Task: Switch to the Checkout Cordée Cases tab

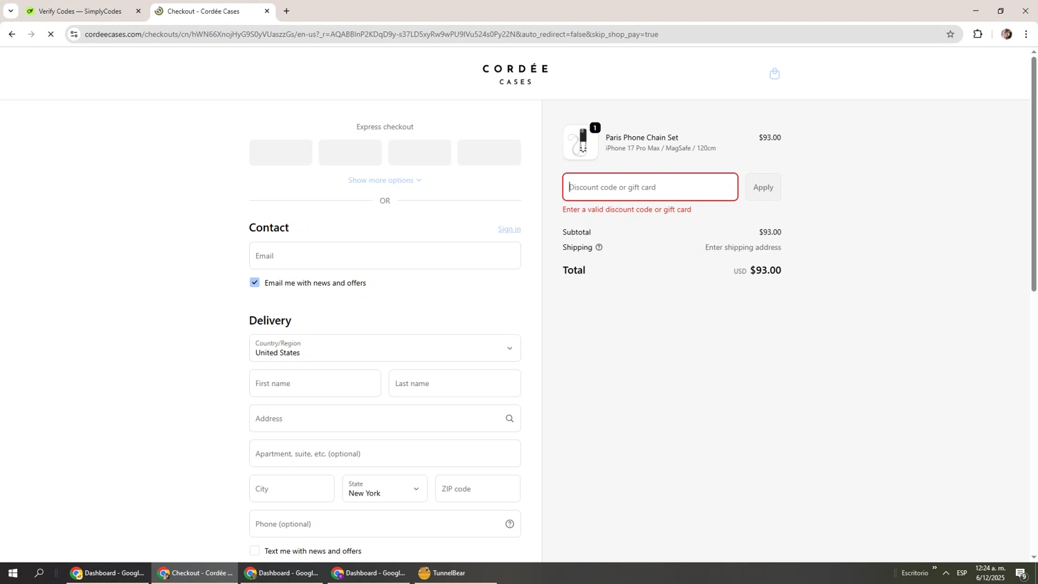Action: [212, 11]
